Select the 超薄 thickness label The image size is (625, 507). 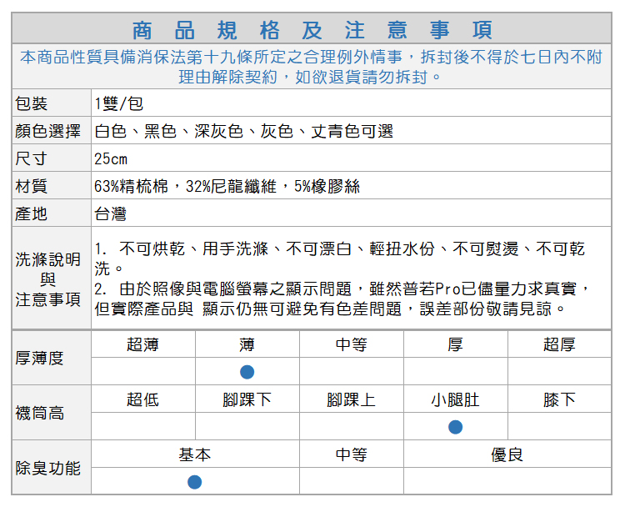142,344
